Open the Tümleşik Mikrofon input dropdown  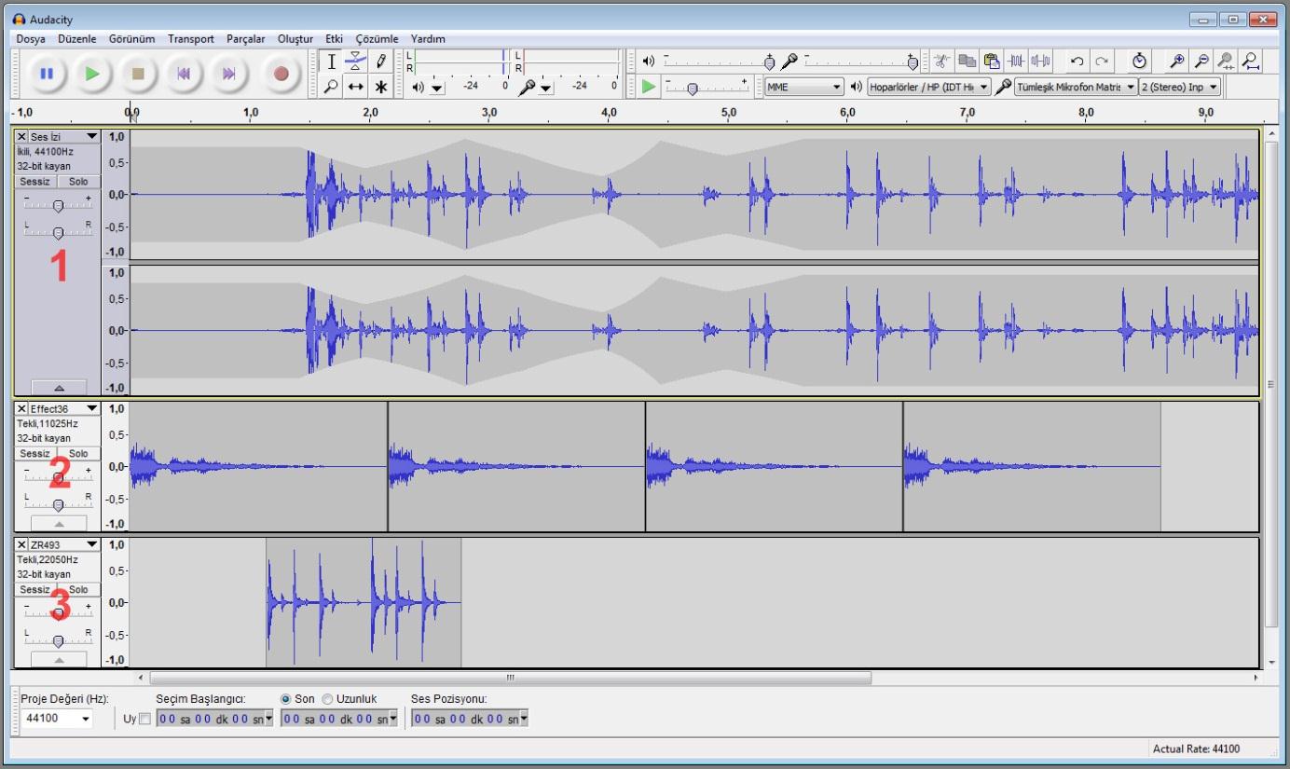(x=1076, y=87)
